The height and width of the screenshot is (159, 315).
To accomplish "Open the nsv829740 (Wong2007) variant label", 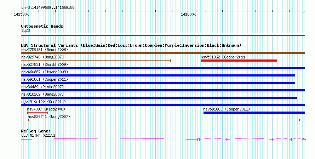I will click(42, 57).
